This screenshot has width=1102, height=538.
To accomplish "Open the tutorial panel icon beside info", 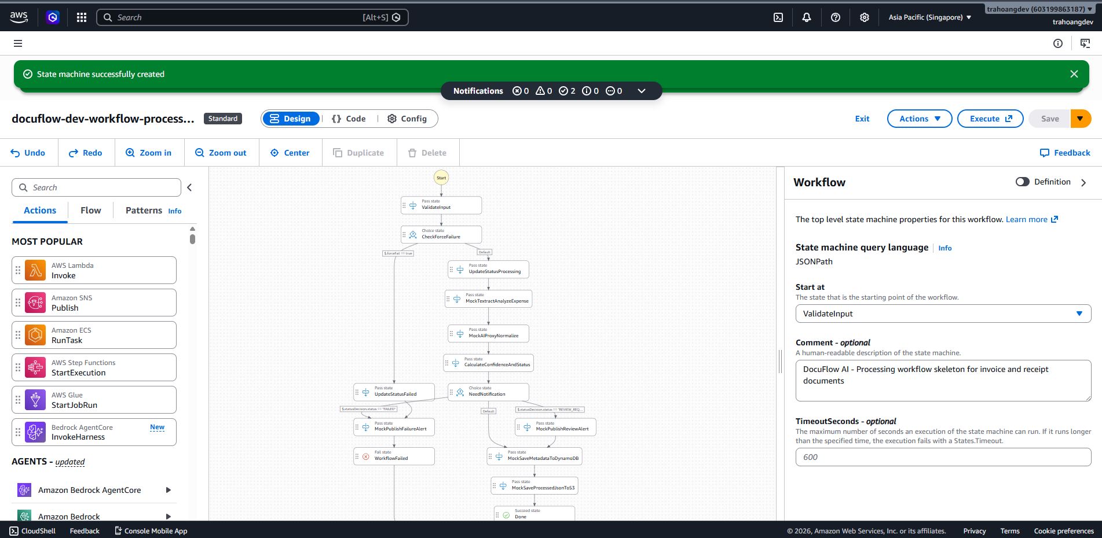I will (x=1085, y=43).
